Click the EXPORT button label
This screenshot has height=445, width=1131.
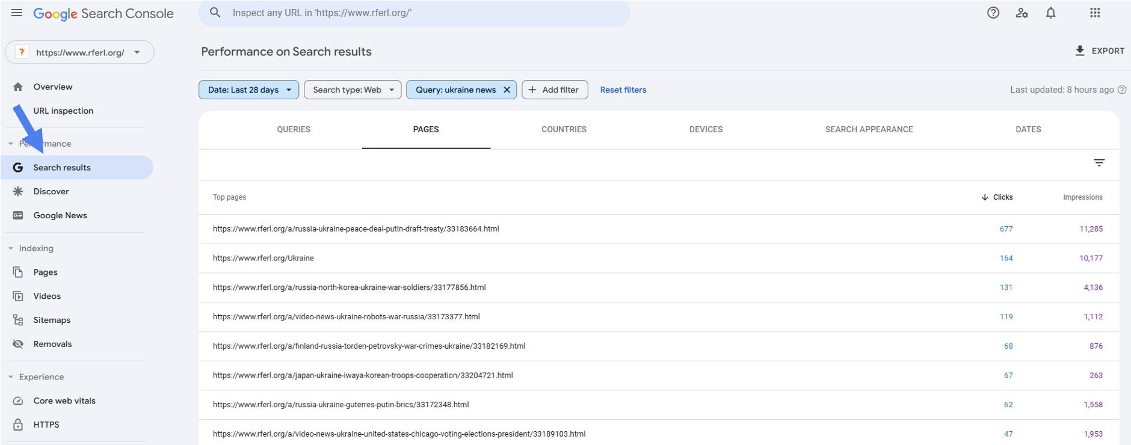(x=1108, y=51)
